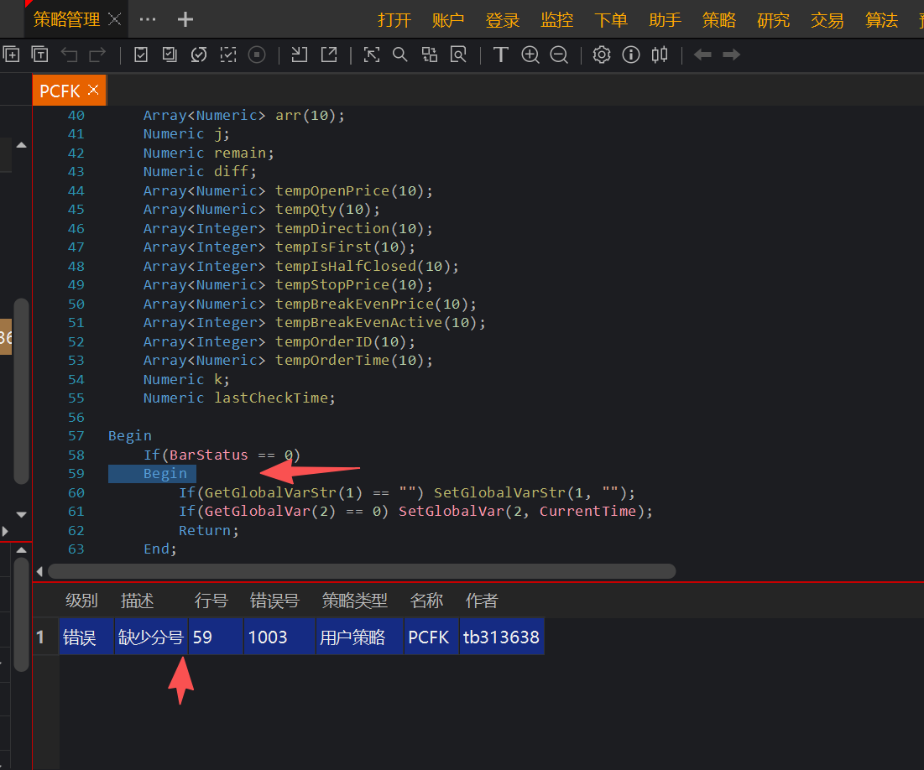Open the three-dots more tabs menu
924x770 pixels.
click(147, 19)
